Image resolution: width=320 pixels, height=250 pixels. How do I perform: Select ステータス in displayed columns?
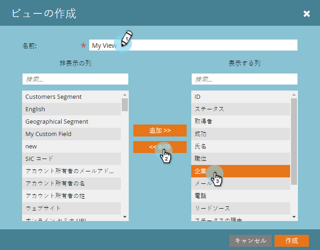240,109
